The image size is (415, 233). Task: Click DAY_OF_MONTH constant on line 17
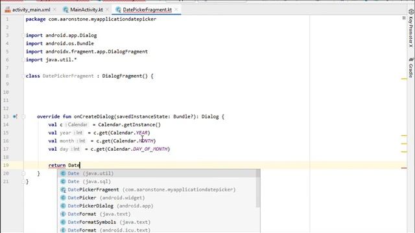tap(150, 149)
